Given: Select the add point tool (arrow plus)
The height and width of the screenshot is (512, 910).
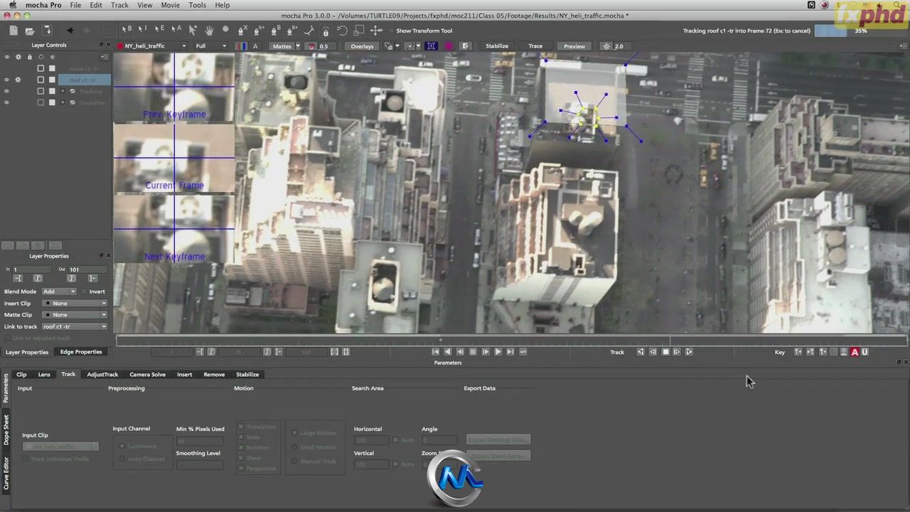Looking at the screenshot, I should [193, 31].
